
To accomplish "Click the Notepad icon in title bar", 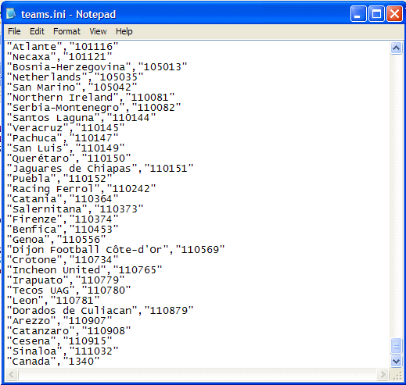I will pyautogui.click(x=11, y=13).
